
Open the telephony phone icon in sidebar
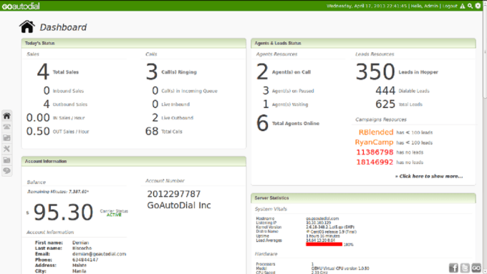coord(7,127)
